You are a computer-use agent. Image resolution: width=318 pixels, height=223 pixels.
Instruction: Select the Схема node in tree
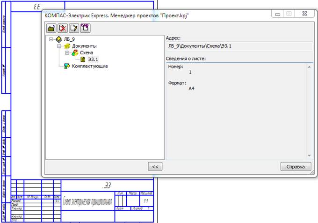(87, 53)
